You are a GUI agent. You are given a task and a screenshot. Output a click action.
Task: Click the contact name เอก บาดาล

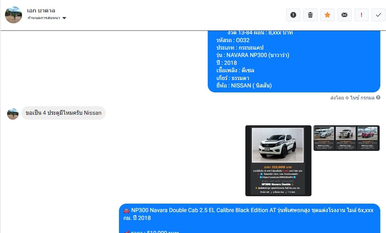(x=41, y=11)
